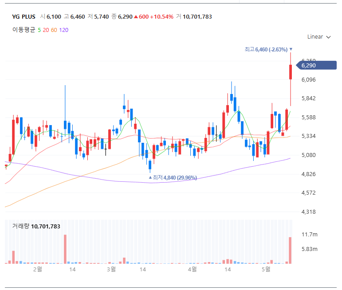Click the low price 5,740
Image resolution: width=342 pixels, height=290 pixels.
coord(102,17)
